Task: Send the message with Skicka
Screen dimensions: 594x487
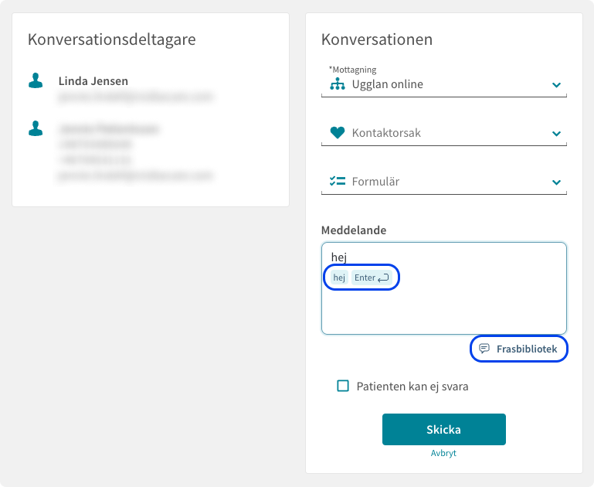Action: [x=443, y=429]
